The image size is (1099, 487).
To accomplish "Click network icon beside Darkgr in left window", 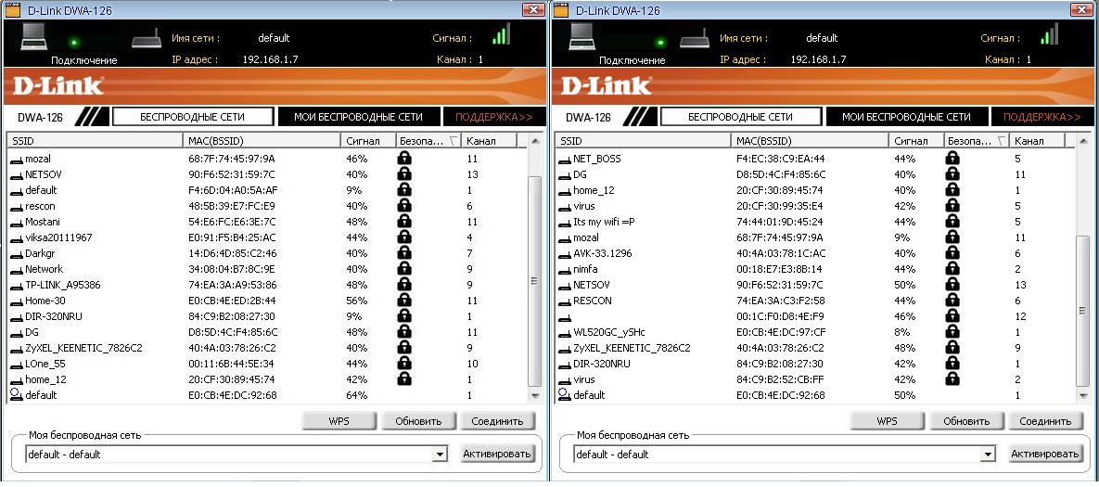I will (16, 254).
